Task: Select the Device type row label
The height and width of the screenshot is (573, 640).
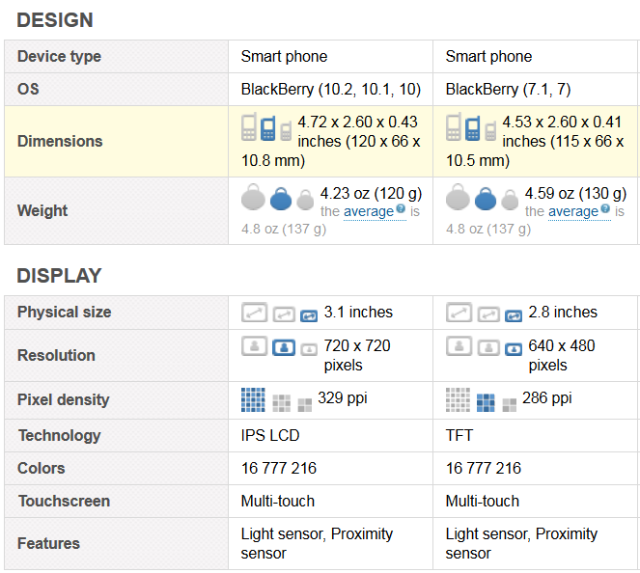Action: (x=59, y=56)
